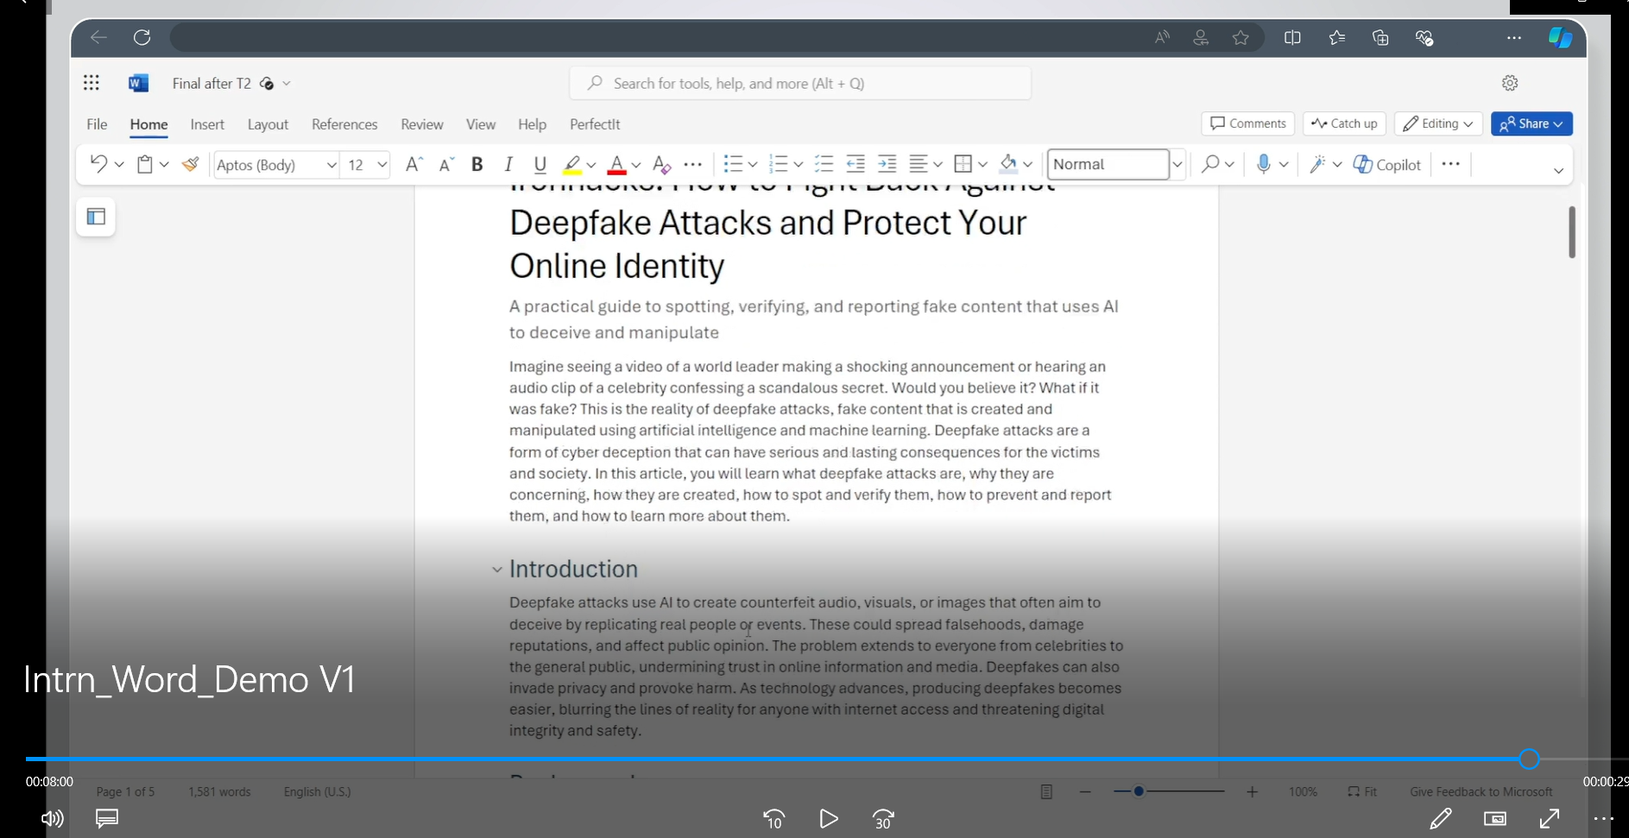Toggle video captions icon
1629x838 pixels.
pyautogui.click(x=107, y=818)
